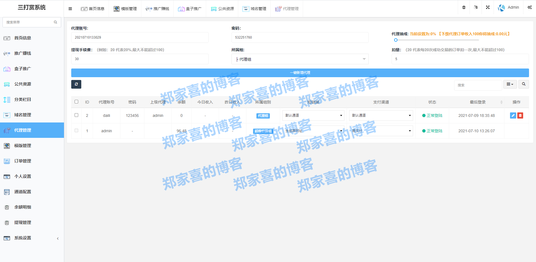Switch to the 域名管理 top tab
The image size is (536, 262).
[x=254, y=9]
